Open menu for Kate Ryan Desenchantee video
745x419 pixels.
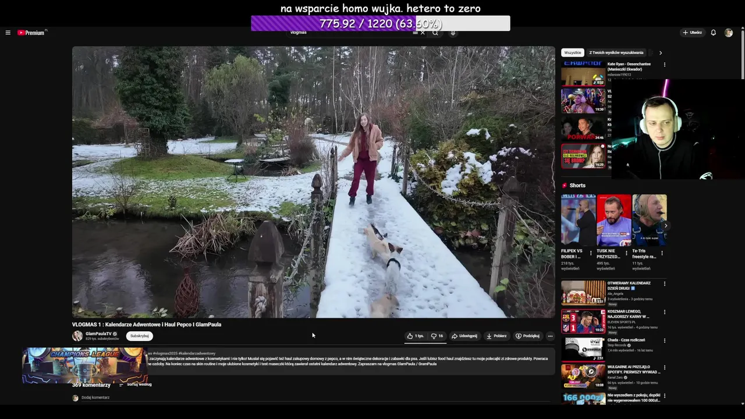[x=665, y=65]
